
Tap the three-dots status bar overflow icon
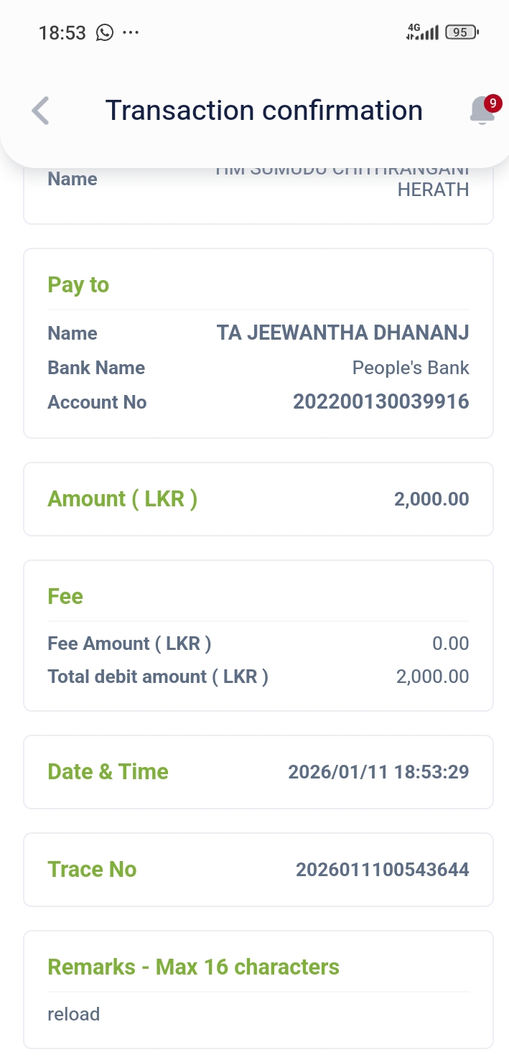tap(130, 33)
